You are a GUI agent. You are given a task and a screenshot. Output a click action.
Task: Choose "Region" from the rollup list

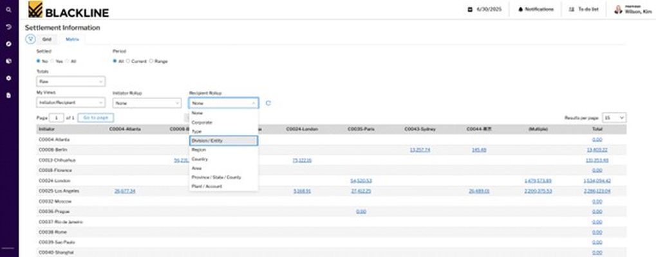[199, 150]
